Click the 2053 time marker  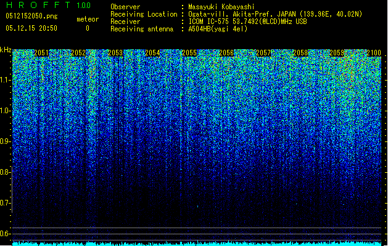[115, 53]
